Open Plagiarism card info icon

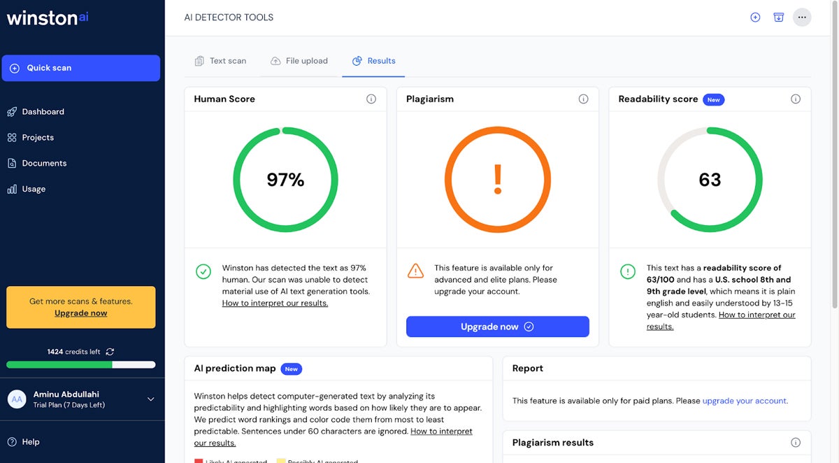pos(583,99)
